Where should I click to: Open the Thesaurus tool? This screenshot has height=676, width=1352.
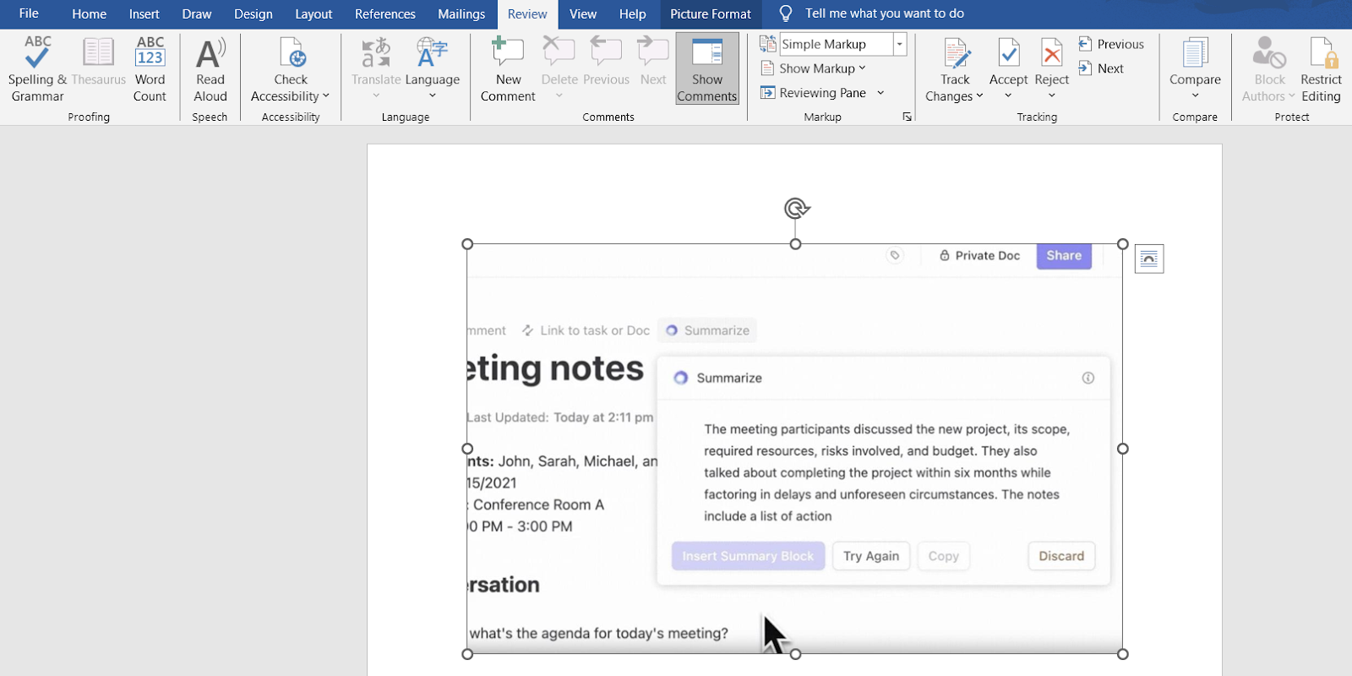[x=98, y=63]
